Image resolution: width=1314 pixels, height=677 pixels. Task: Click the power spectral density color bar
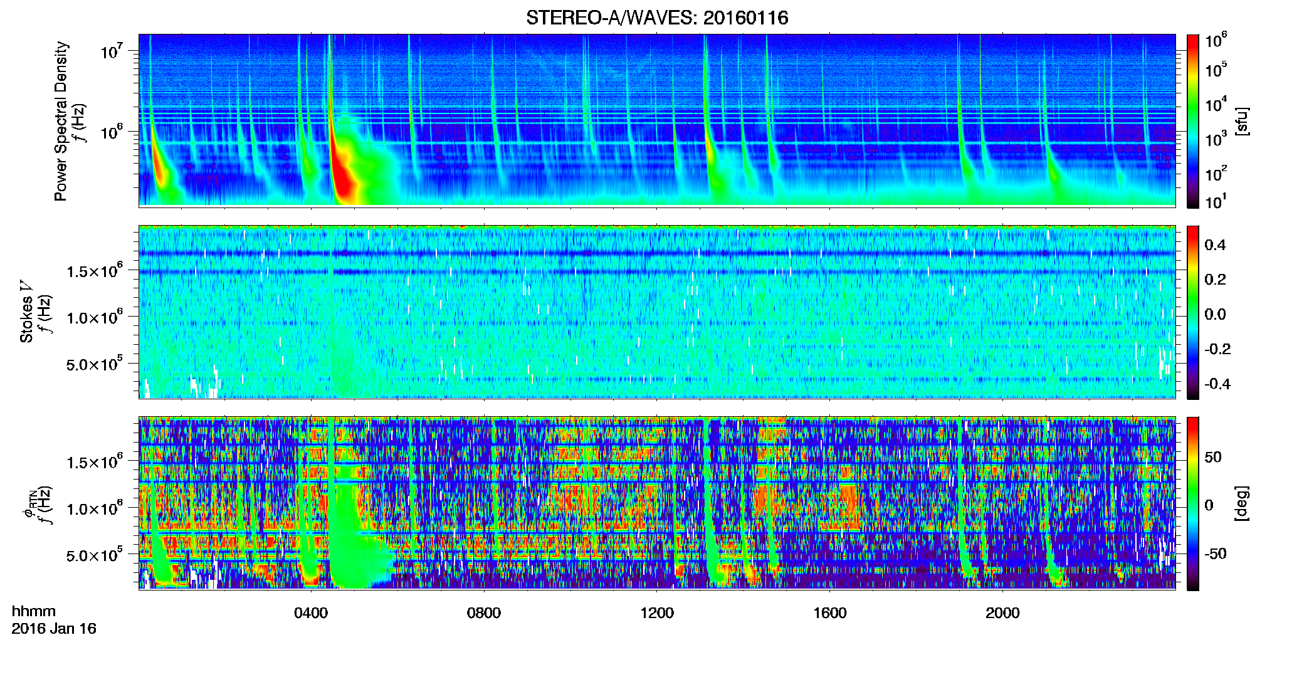tap(1192, 121)
